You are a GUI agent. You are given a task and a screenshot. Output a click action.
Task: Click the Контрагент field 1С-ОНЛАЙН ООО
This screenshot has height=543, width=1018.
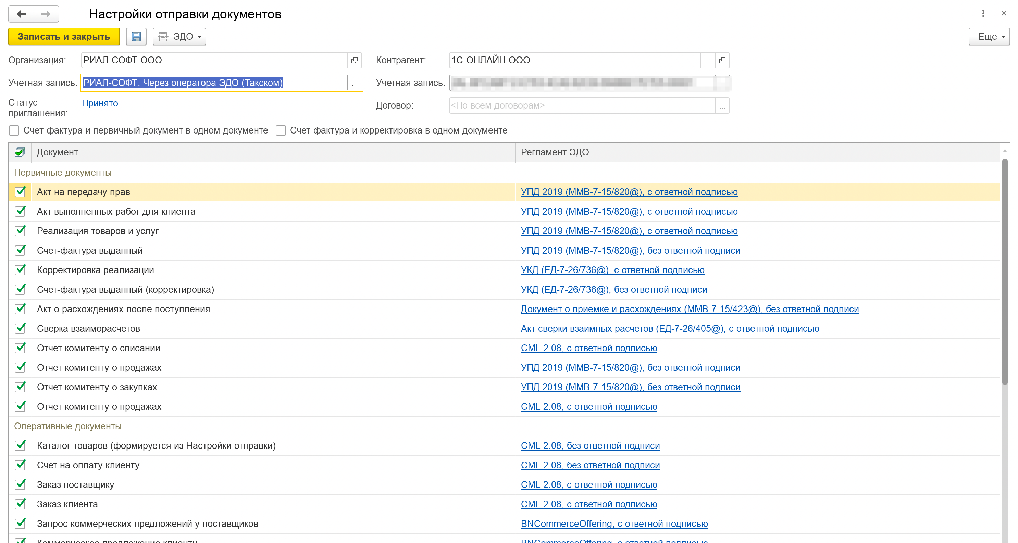tap(575, 60)
